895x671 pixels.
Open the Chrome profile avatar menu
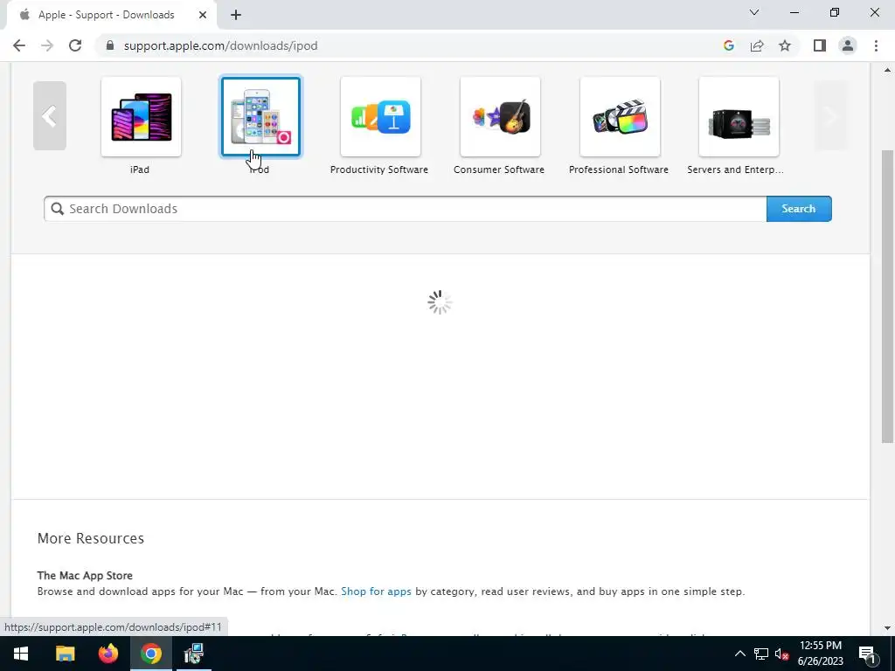pyautogui.click(x=848, y=45)
